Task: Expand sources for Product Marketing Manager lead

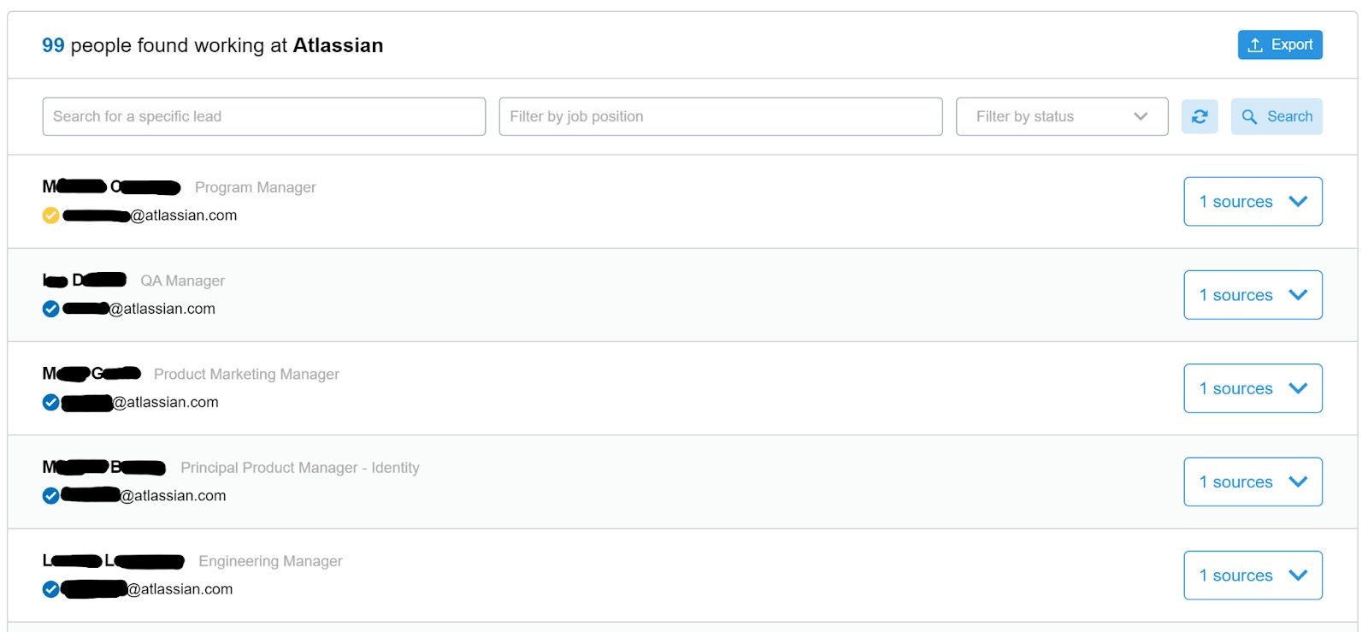Action: [x=1252, y=388]
